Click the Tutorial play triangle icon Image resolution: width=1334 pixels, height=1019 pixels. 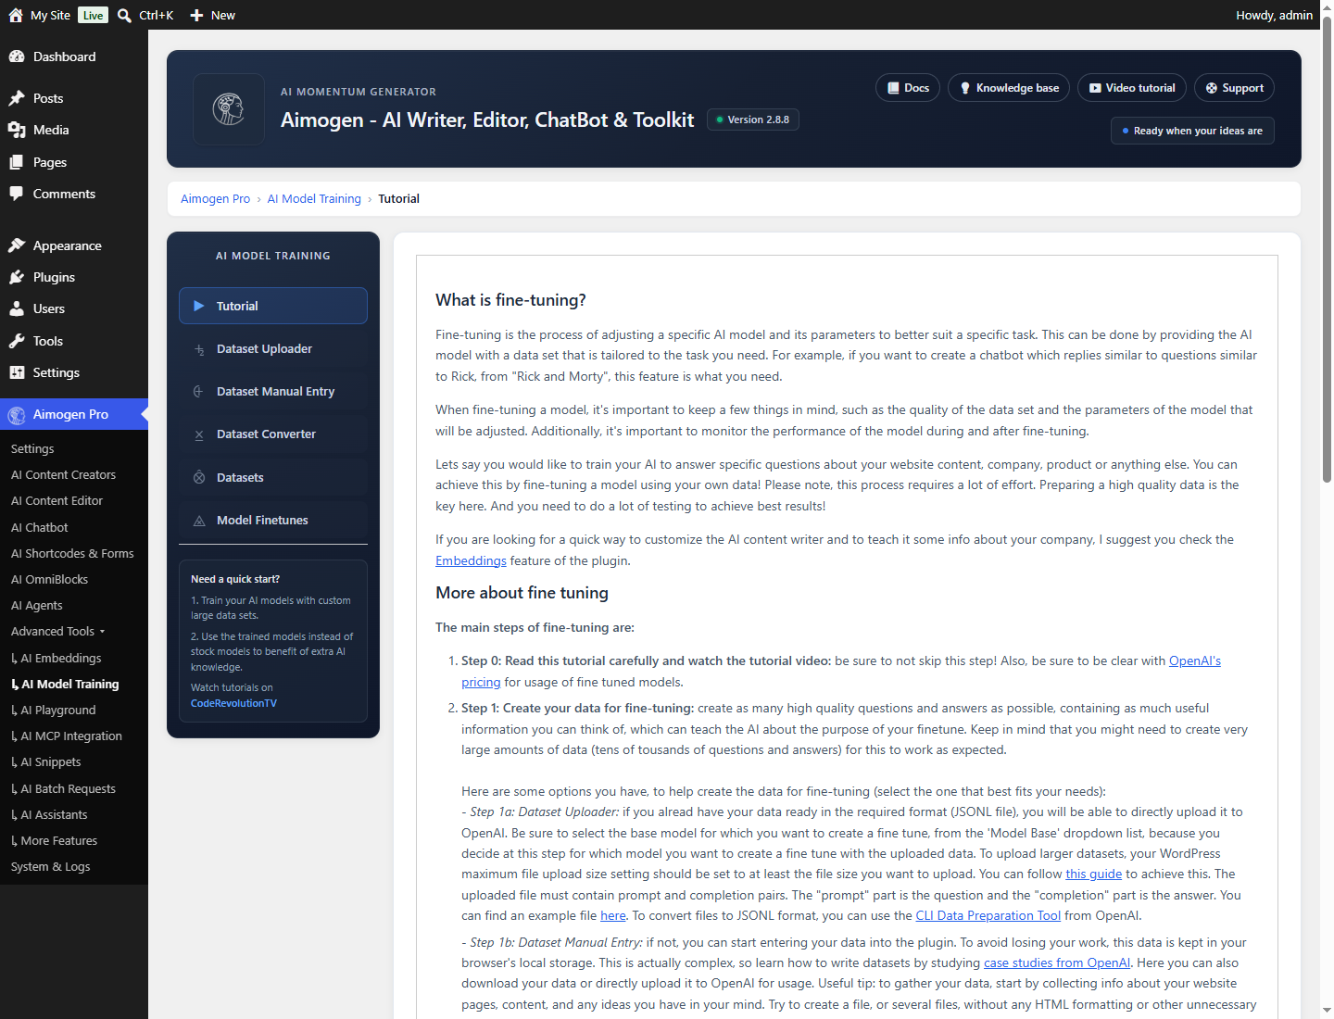[x=198, y=306]
